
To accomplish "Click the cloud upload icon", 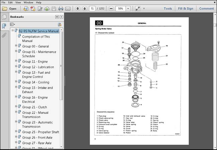I will coord(47,9).
